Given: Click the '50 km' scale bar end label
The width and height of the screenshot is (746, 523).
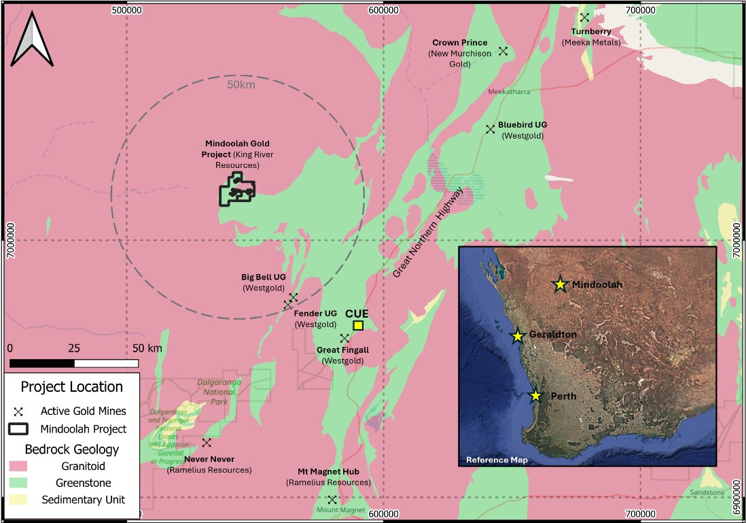Looking at the screenshot, I should pyautogui.click(x=147, y=348).
